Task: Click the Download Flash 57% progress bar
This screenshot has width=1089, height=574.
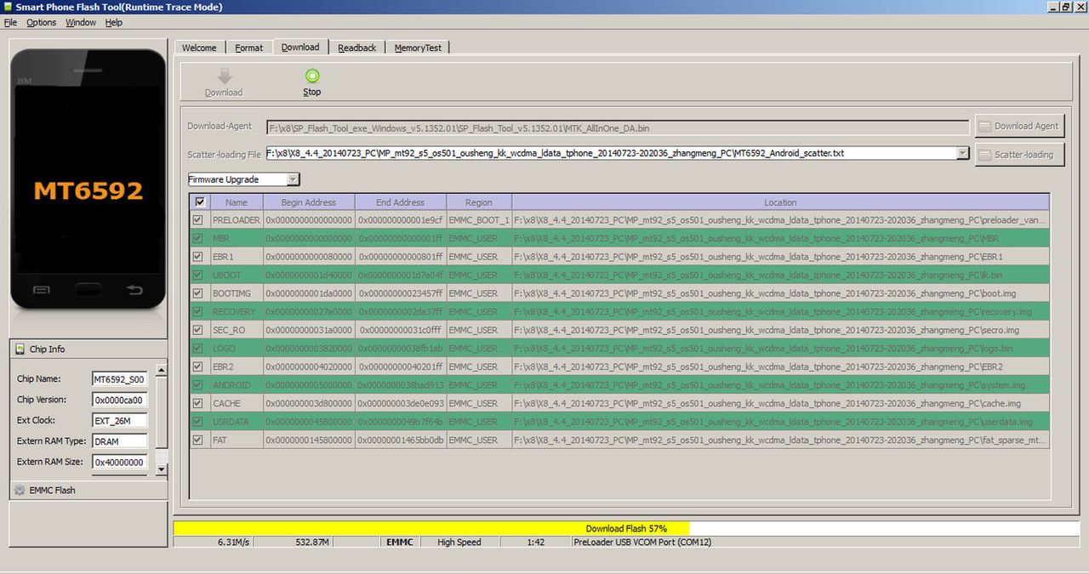Action: (x=627, y=528)
